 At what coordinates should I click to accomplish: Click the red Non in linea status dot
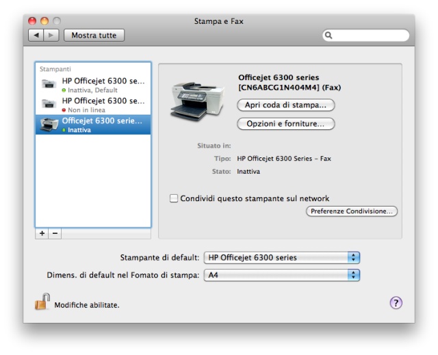coord(64,110)
